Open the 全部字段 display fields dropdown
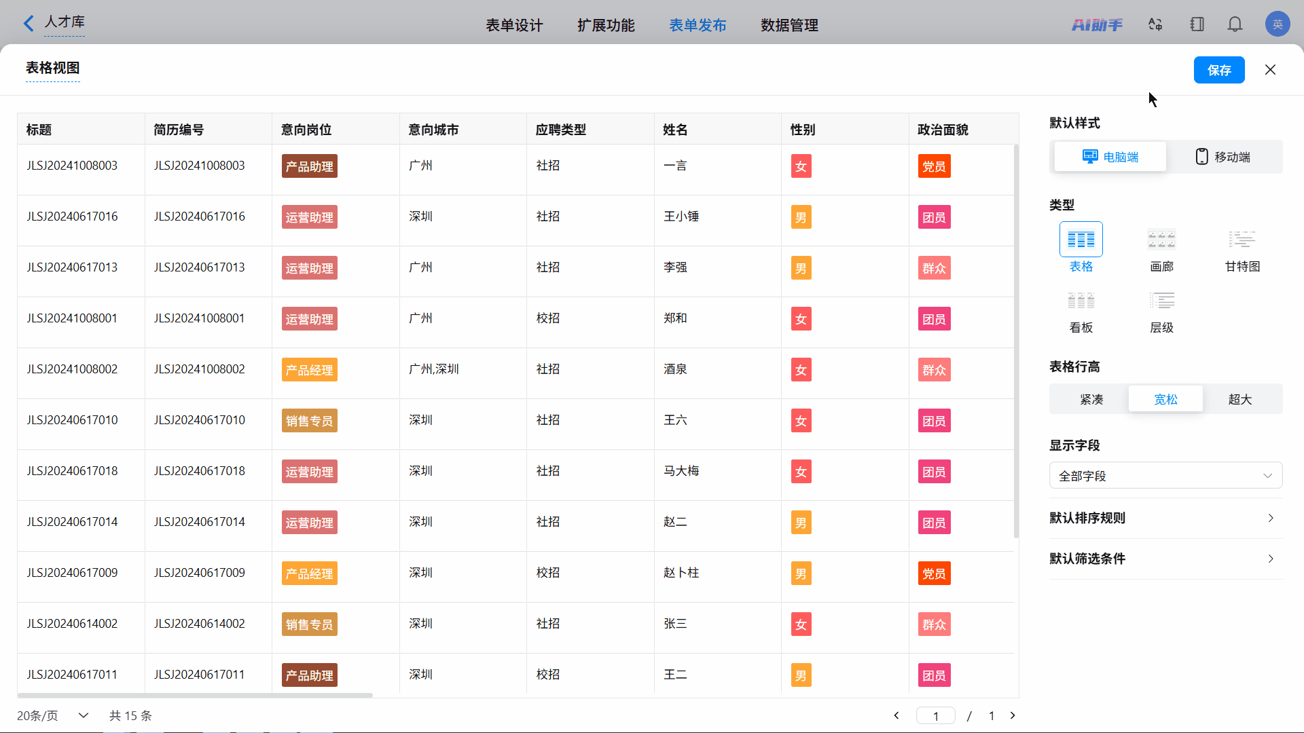1304x733 pixels. [x=1165, y=476]
